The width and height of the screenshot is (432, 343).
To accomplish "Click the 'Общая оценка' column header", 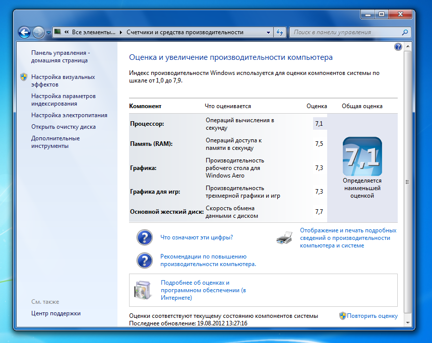I will coord(362,106).
